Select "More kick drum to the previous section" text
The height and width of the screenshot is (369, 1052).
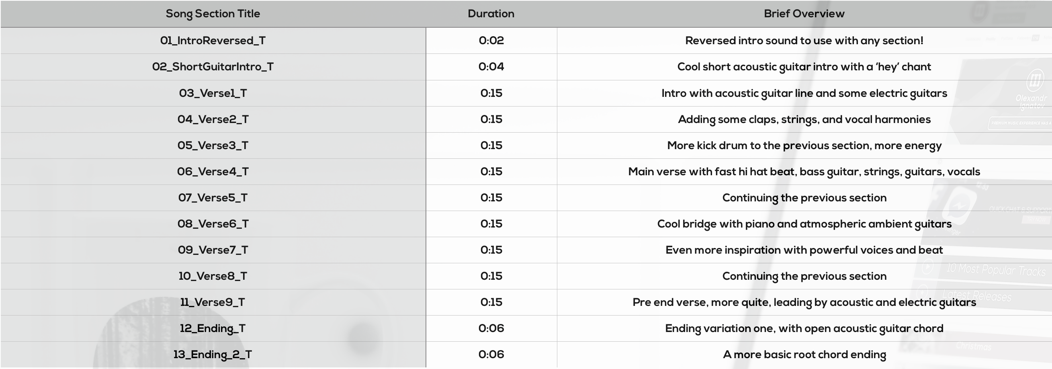tap(804, 146)
